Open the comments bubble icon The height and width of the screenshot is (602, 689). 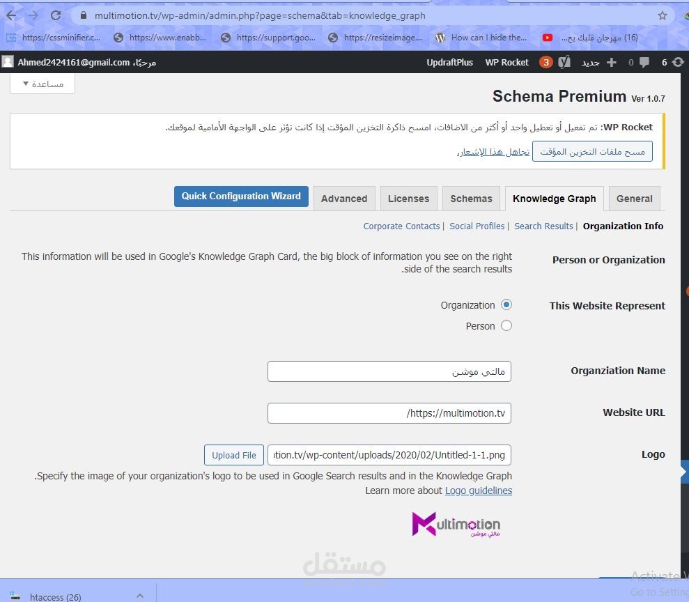pos(644,63)
